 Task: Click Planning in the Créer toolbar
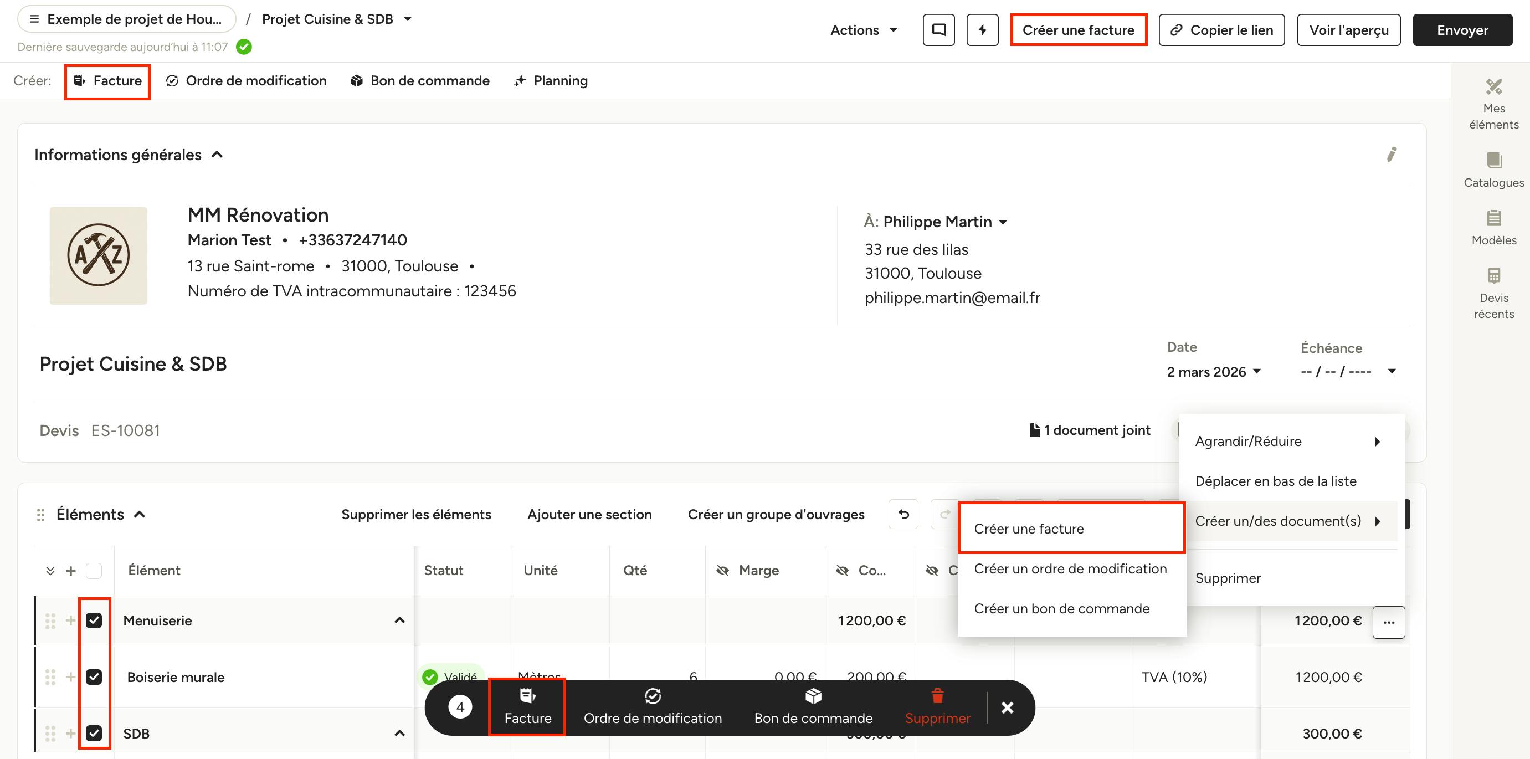tap(551, 81)
